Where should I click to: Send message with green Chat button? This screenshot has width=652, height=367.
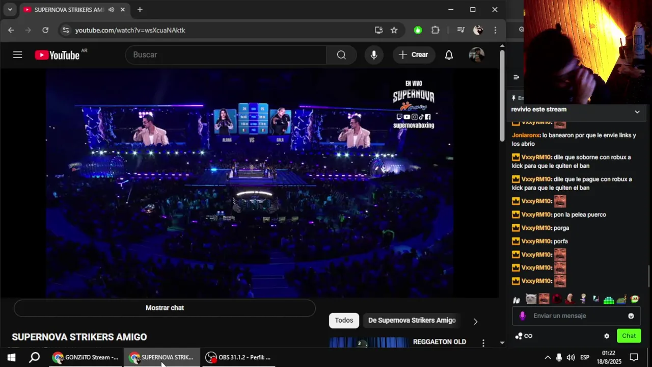click(x=629, y=336)
